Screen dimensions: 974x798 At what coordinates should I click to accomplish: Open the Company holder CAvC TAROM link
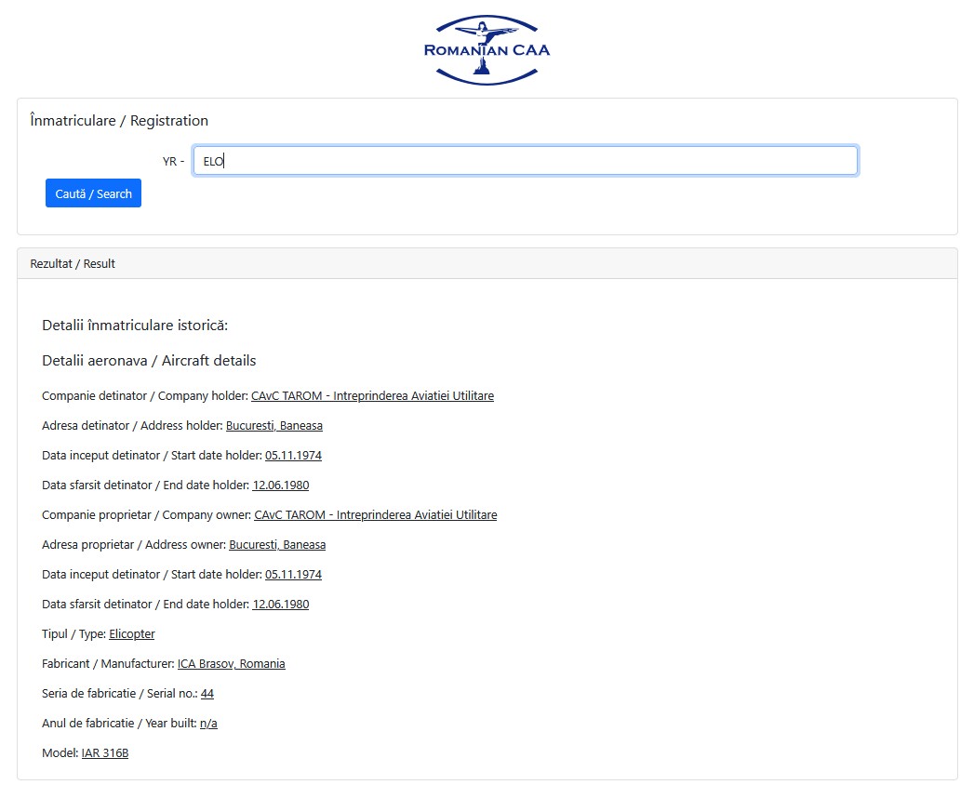click(x=372, y=396)
